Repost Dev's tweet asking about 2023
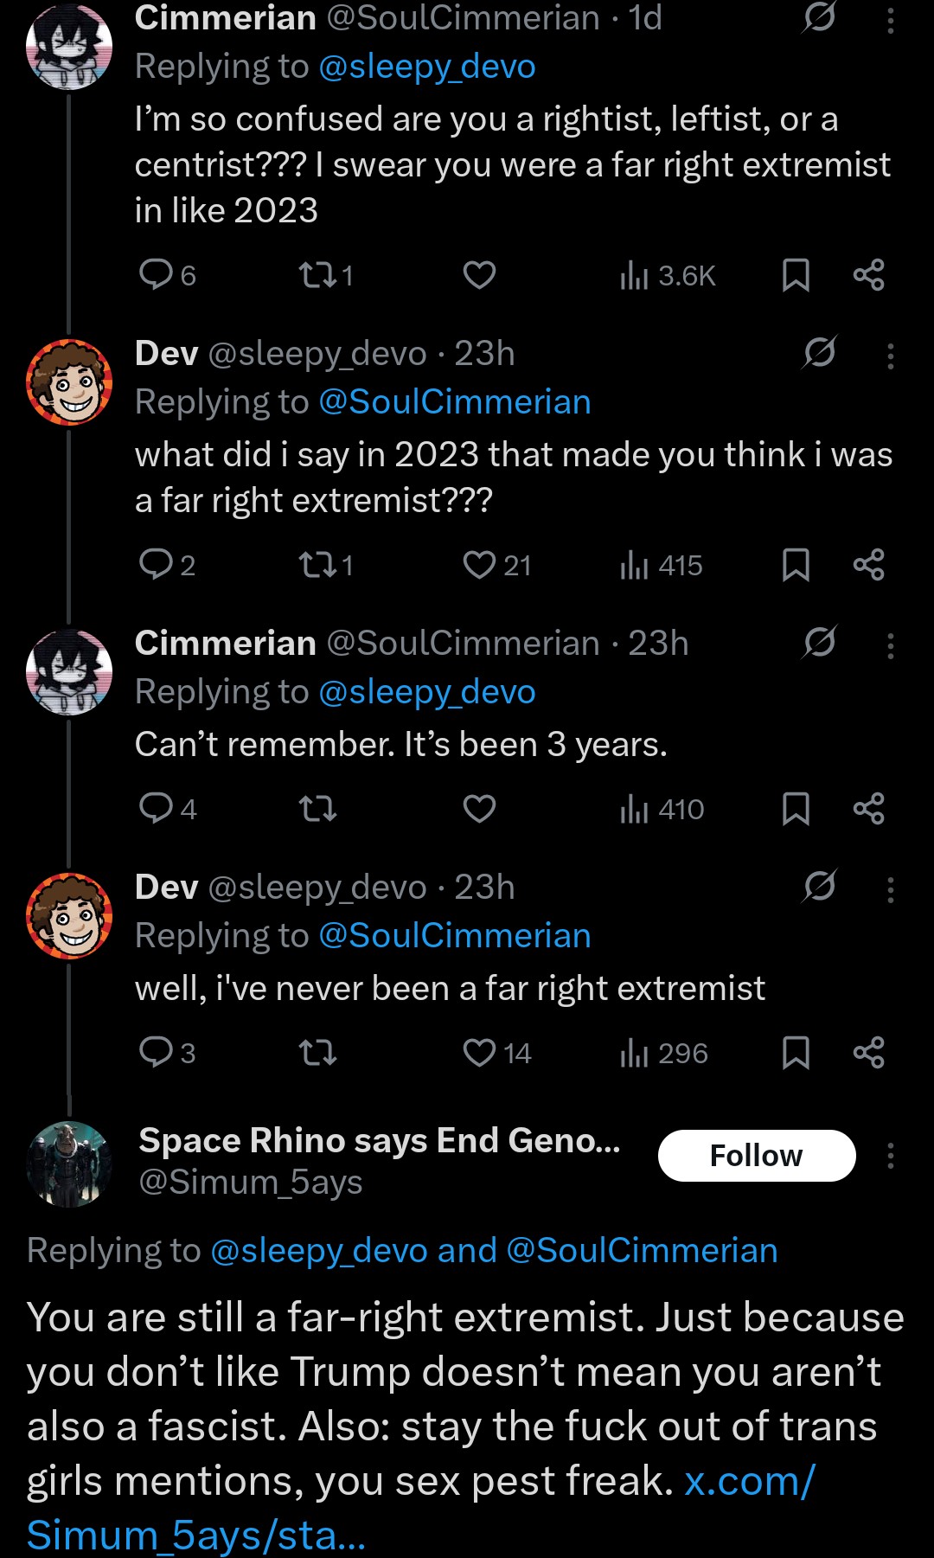This screenshot has height=1558, width=934. pos(317,565)
